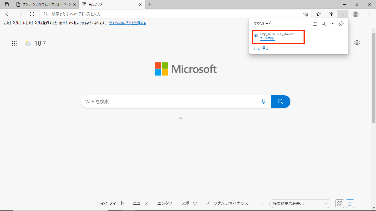Open the パーソナルファイナンス feed tab
Viewport: 376px width, 211px height.
(227, 203)
